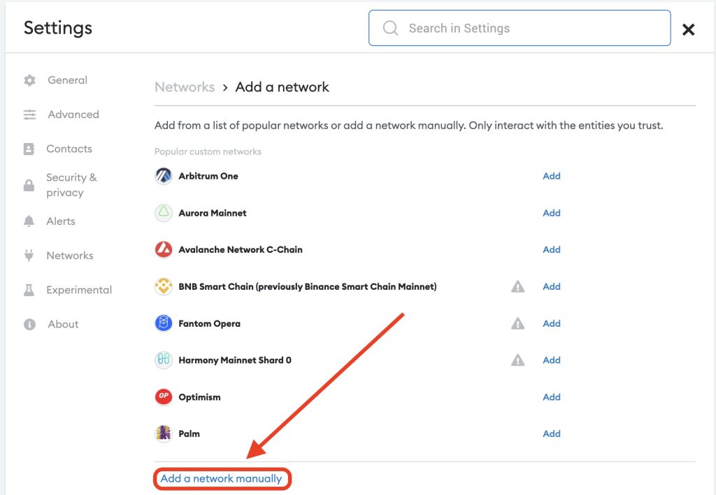Click the Palm network logo
The height and width of the screenshot is (495, 716).
pyautogui.click(x=163, y=434)
